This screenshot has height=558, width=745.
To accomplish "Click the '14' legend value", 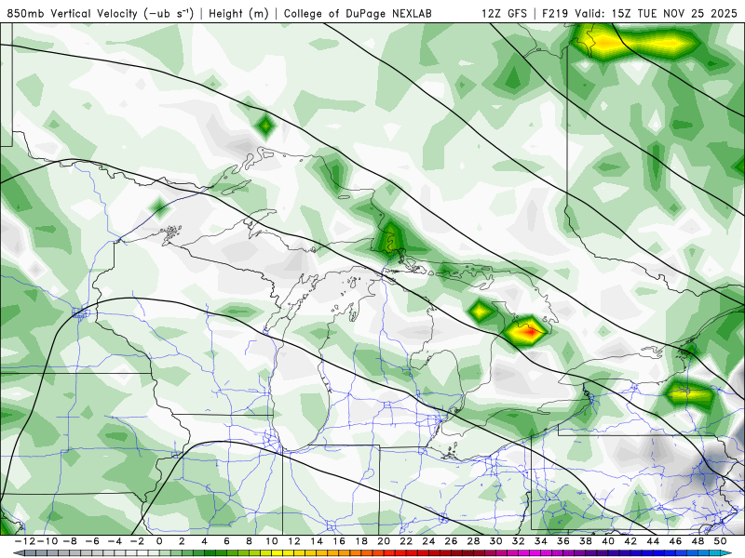I will (x=317, y=541).
